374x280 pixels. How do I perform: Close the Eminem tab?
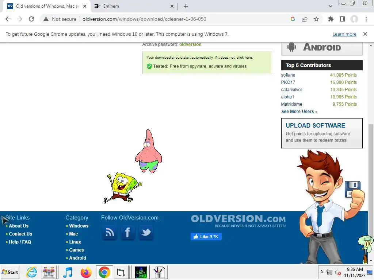(172, 6)
